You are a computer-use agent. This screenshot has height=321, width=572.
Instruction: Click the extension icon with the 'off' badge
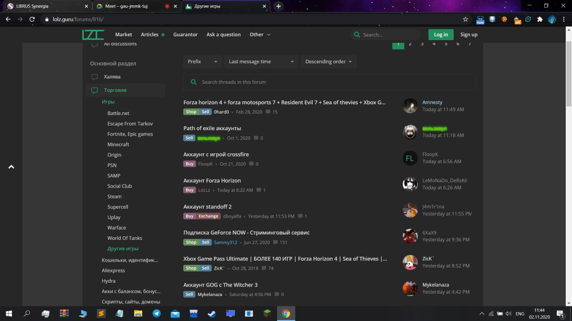tap(517, 19)
